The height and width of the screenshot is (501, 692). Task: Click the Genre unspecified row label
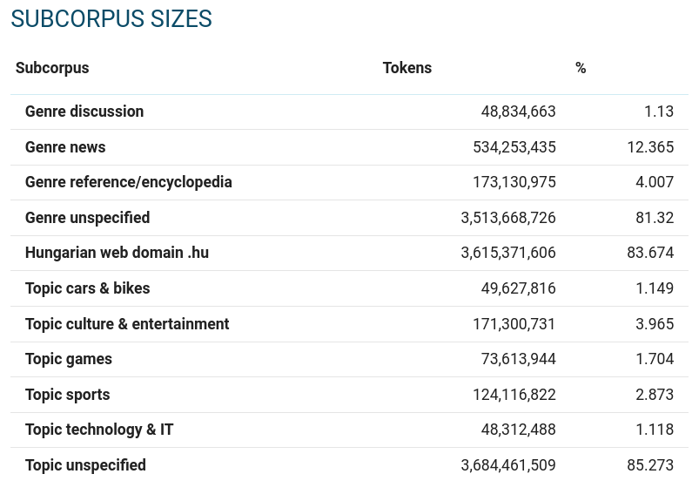tap(87, 218)
